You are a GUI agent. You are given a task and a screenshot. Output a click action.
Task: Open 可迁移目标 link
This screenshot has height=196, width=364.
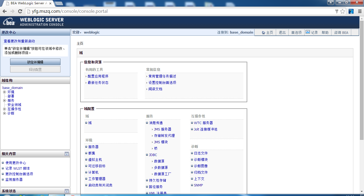pos(97,166)
